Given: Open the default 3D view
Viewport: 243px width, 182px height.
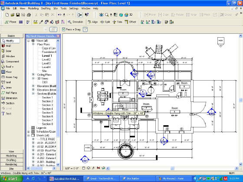Looking at the screenshot, I should pos(128,15).
